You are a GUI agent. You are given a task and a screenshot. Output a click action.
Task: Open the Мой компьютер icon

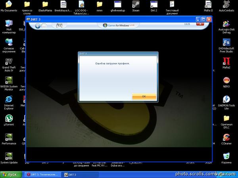[9, 27]
